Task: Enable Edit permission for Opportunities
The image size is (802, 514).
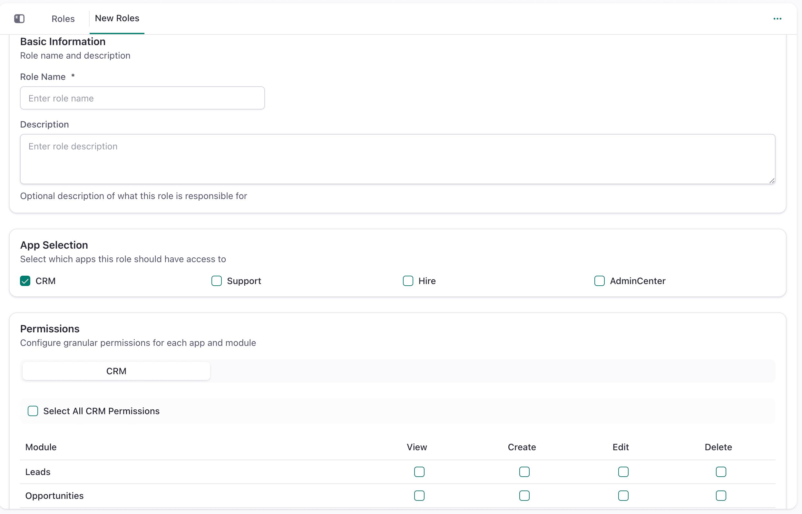Action: (x=623, y=496)
